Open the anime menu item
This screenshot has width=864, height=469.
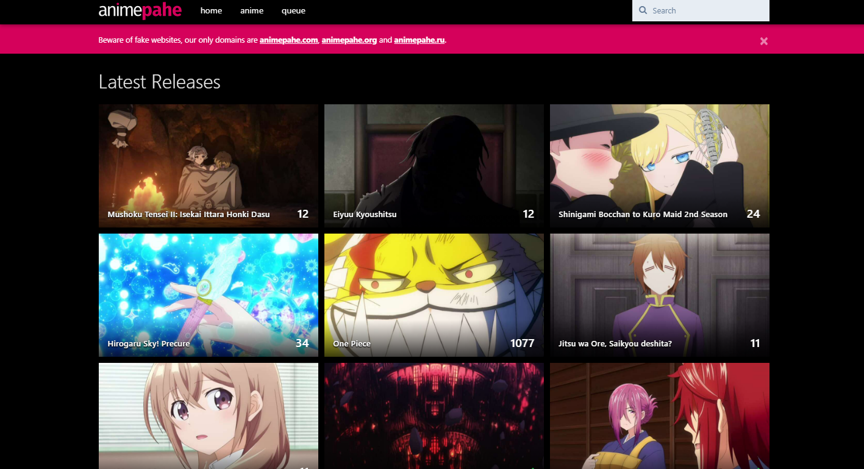point(252,10)
